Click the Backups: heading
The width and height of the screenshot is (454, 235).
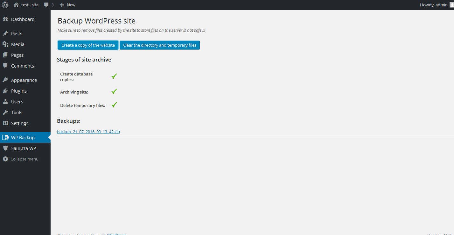click(69, 121)
